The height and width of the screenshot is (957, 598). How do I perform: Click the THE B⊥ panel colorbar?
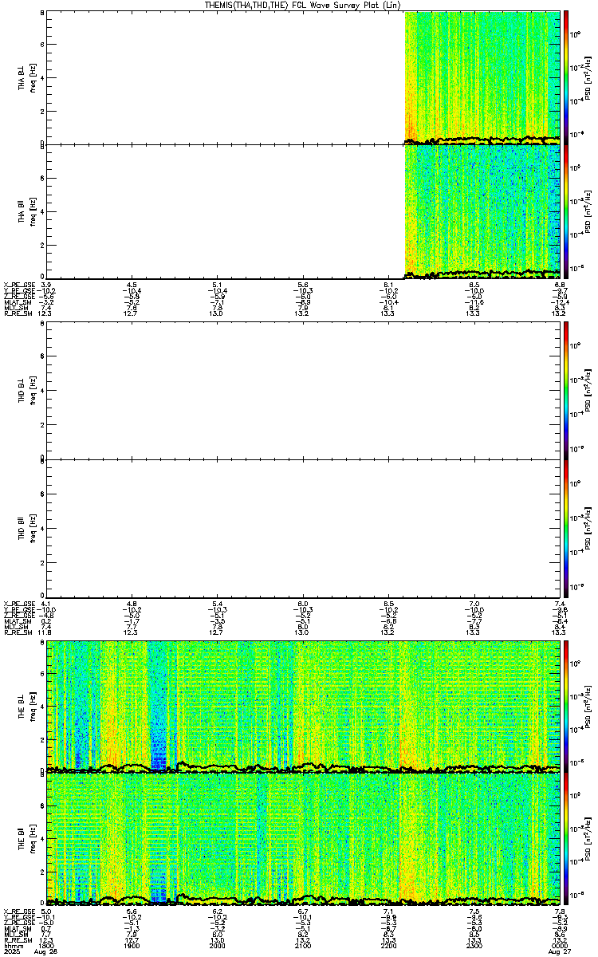point(567,706)
